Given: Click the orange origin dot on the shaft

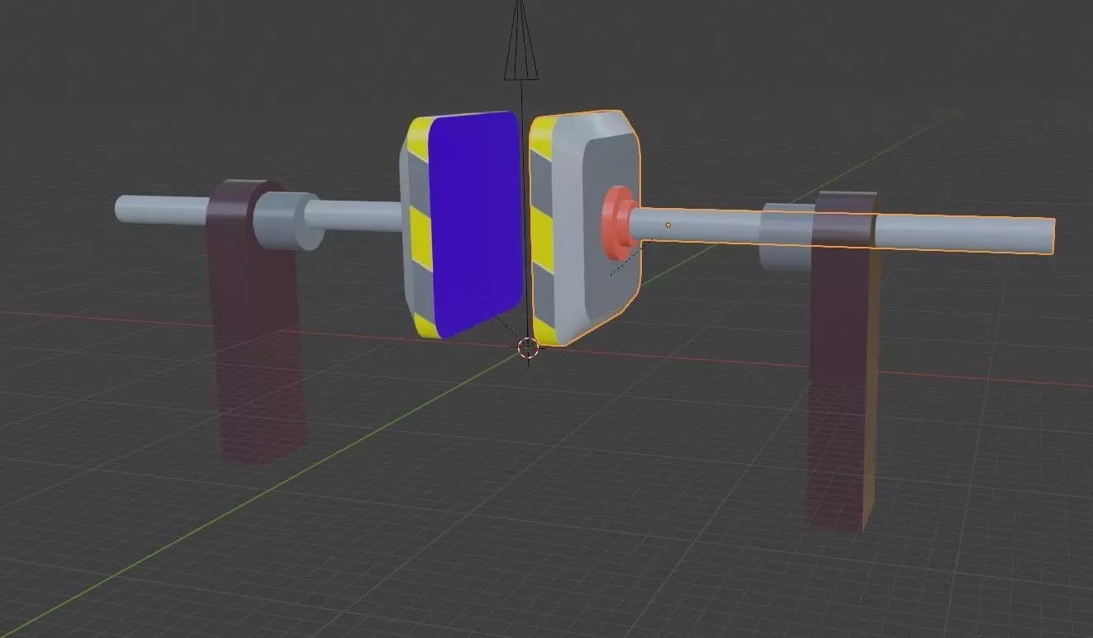Looking at the screenshot, I should [x=668, y=224].
